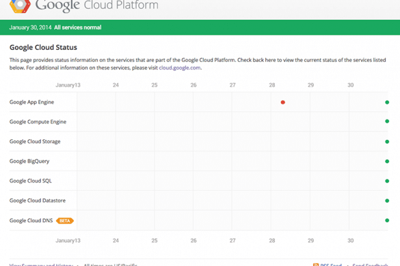Select the Google App Engine row label
Image resolution: width=400 pixels, height=266 pixels.
coord(31,102)
